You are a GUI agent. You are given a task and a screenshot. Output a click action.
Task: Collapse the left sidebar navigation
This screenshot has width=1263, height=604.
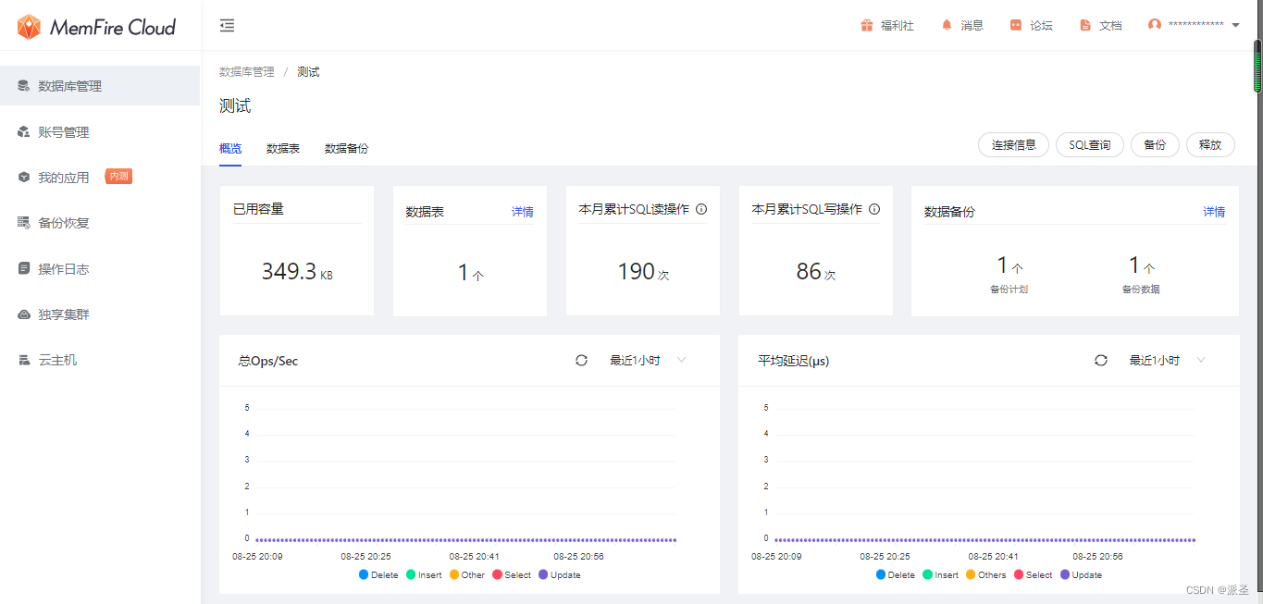pos(227,27)
